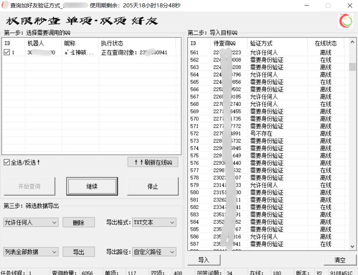
Task: Uncheck the checkbox on robot row ID 1
Action: pos(8,52)
